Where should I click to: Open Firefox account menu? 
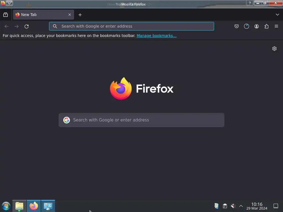pyautogui.click(x=256, y=26)
